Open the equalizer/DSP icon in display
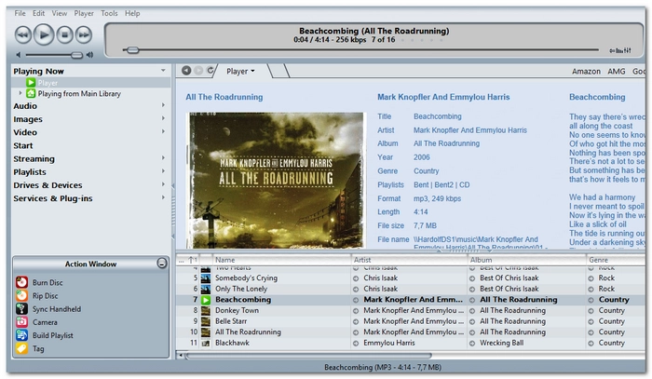The image size is (652, 379). [x=620, y=50]
